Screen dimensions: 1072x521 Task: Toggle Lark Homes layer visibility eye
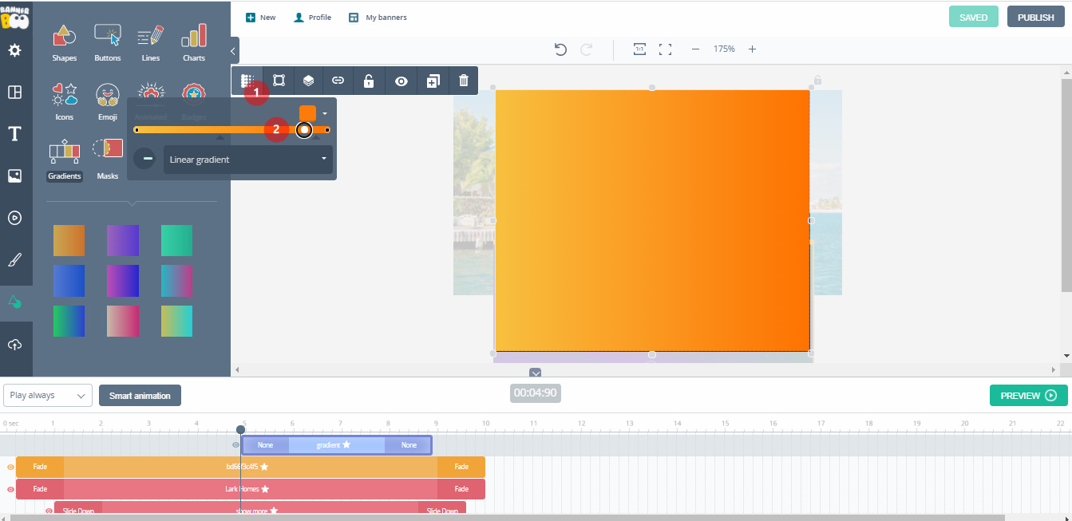[x=10, y=489]
